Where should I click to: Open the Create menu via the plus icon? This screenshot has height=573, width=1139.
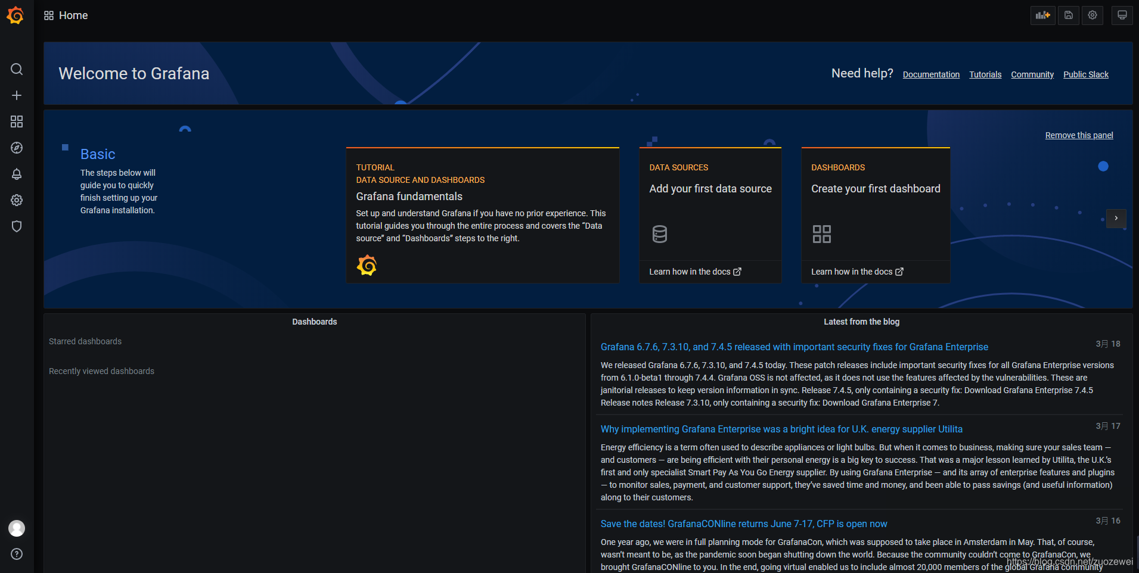click(17, 95)
